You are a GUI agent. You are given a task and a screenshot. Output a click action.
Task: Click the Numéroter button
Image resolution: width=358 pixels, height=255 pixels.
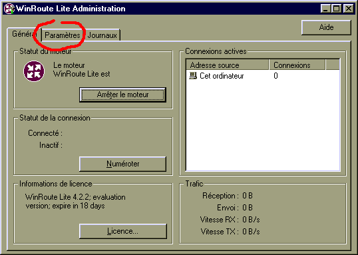[x=122, y=164]
